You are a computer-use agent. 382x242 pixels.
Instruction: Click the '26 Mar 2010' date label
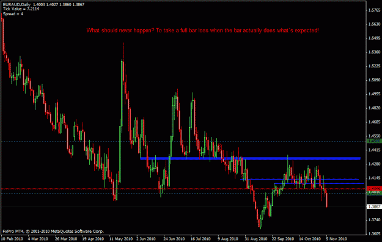[66, 239]
